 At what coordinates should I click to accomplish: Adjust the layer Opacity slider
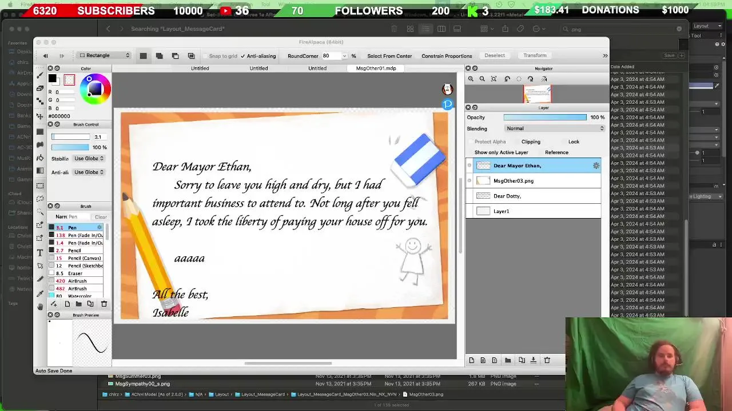point(545,117)
